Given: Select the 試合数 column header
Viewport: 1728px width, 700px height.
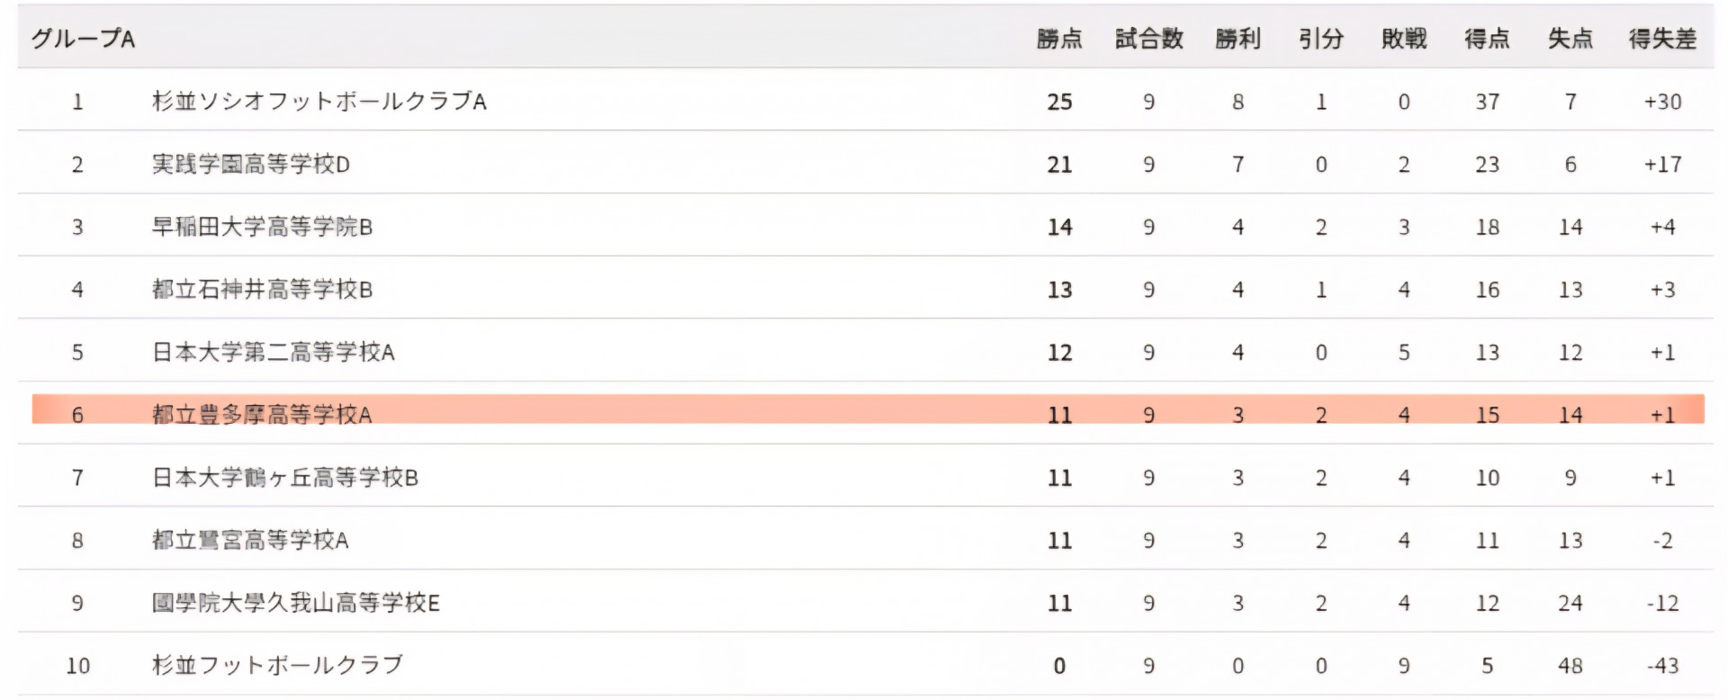Looking at the screenshot, I should (x=1148, y=39).
